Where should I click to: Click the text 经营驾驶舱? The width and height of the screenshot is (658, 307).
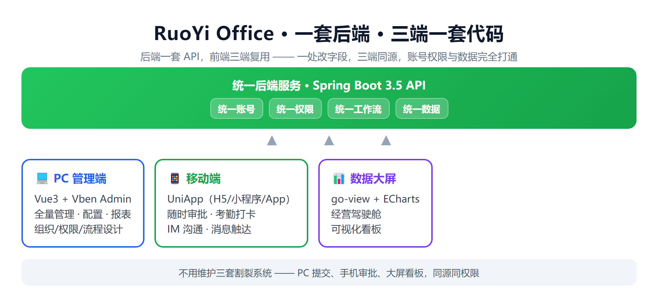[356, 214]
